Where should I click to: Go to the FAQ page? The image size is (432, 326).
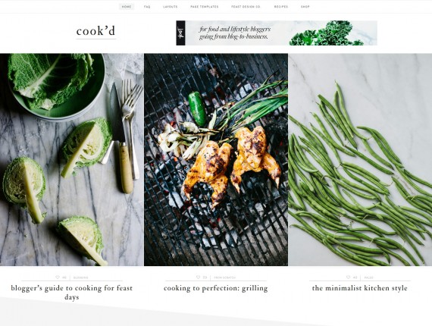coord(147,7)
